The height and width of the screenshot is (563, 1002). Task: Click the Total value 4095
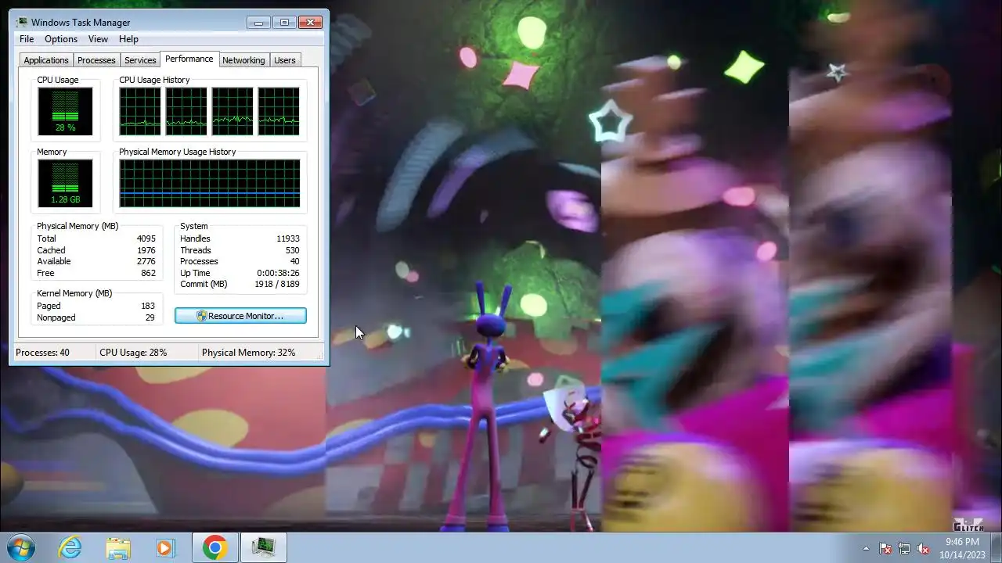click(x=146, y=238)
